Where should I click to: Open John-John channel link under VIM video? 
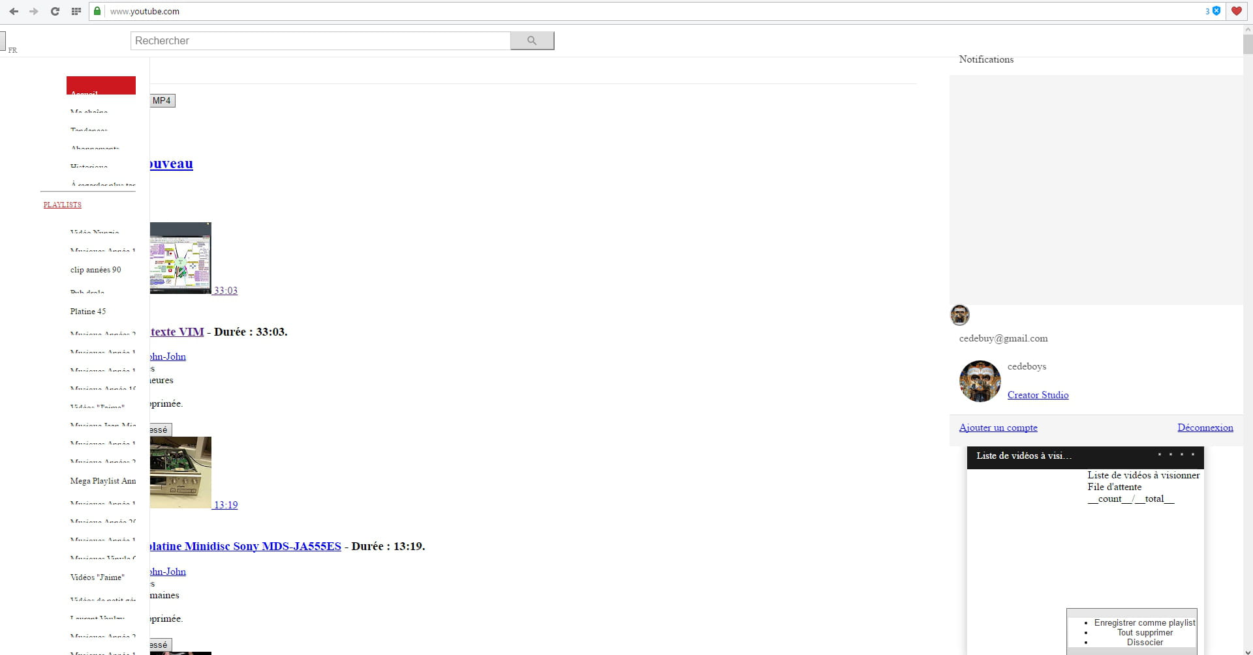pos(168,357)
